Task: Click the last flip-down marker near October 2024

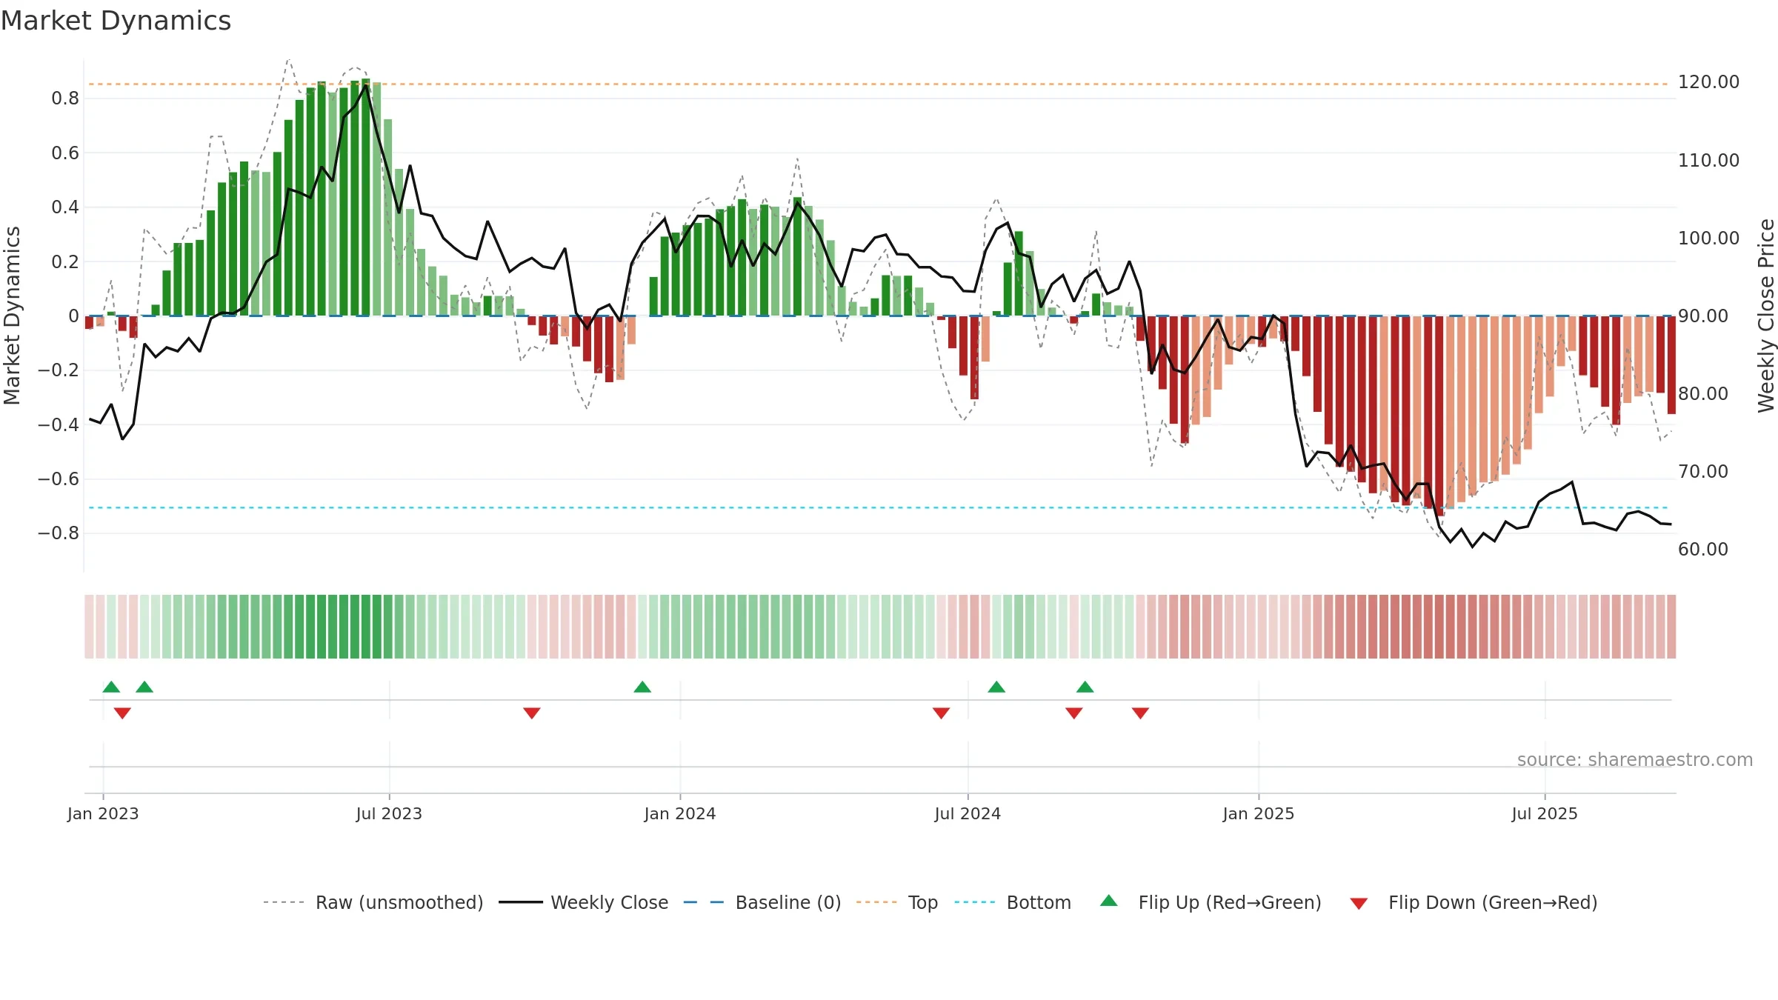Action: (1140, 713)
